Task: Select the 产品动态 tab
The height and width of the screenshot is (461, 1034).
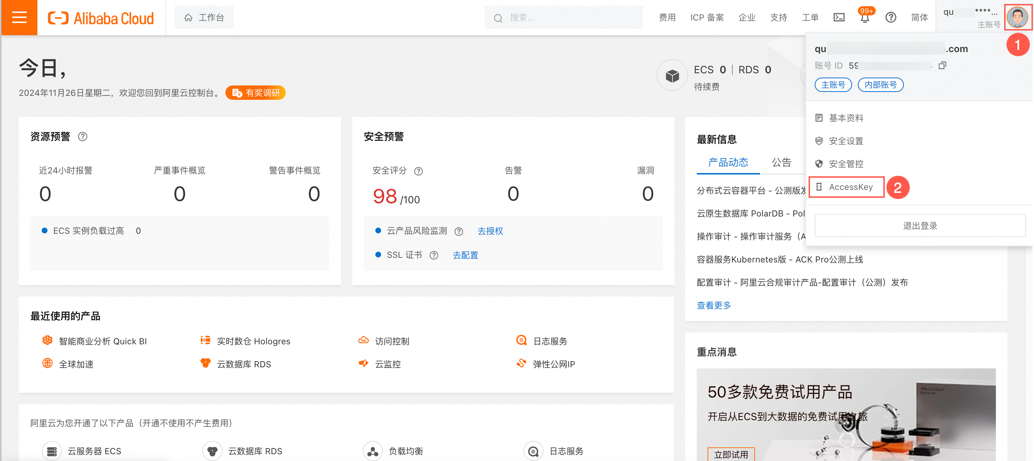Action: pyautogui.click(x=728, y=162)
